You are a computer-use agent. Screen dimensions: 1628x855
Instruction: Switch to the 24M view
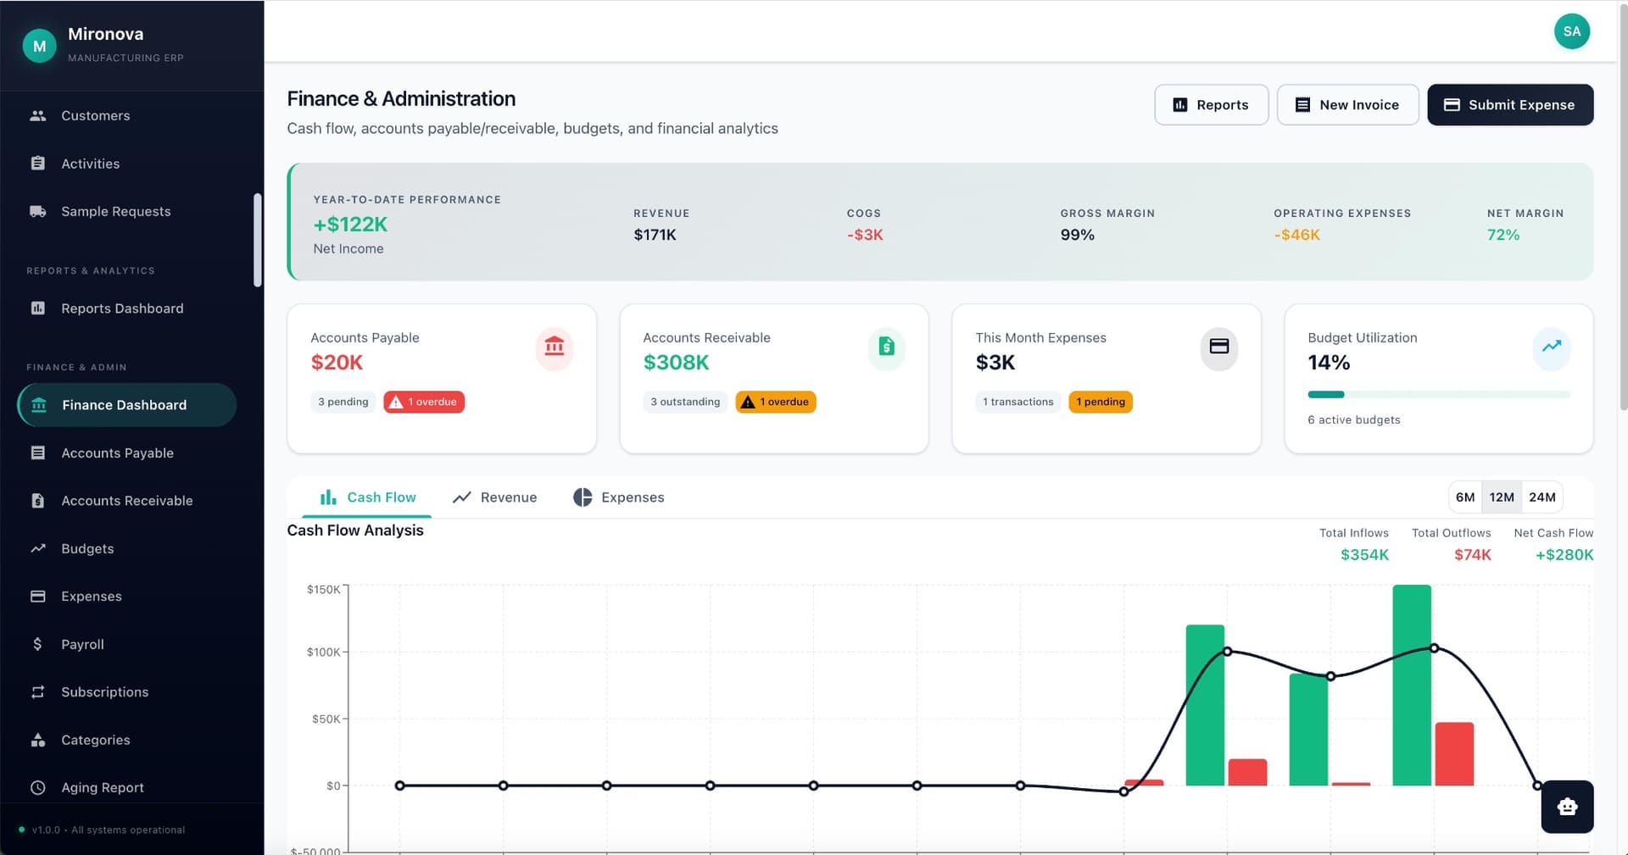pos(1542,497)
